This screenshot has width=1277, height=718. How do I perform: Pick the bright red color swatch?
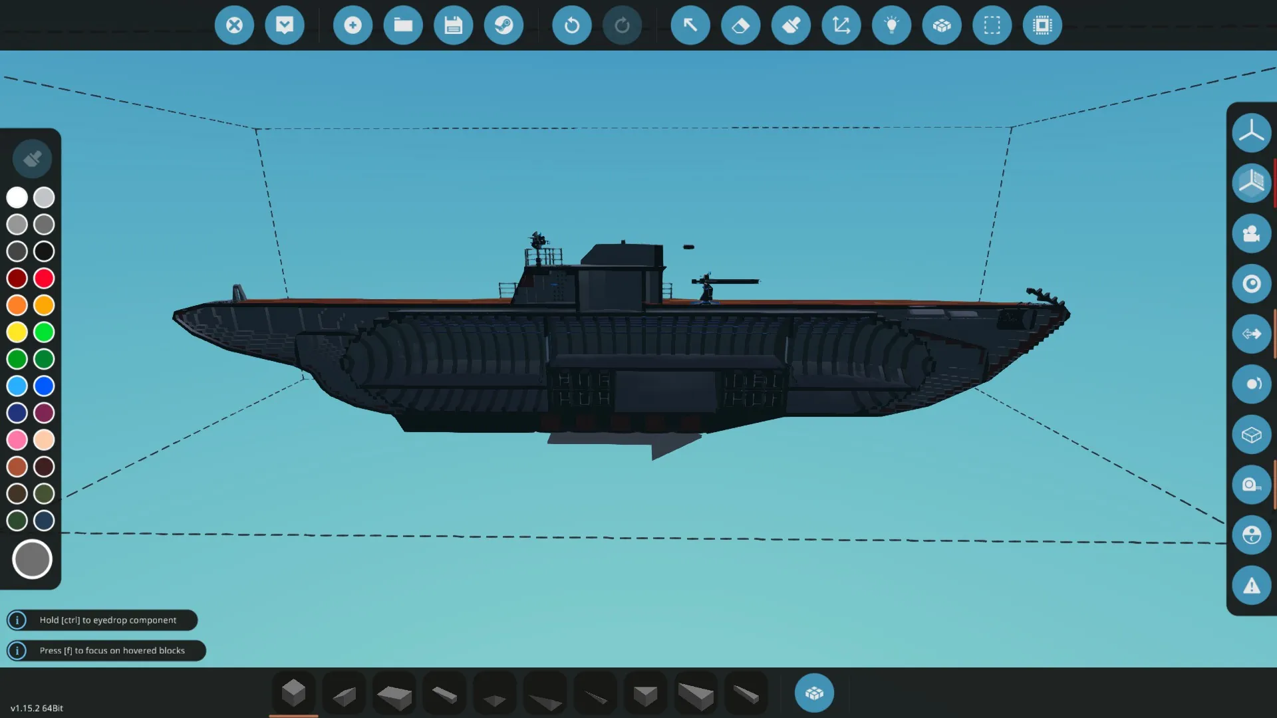pos(44,278)
